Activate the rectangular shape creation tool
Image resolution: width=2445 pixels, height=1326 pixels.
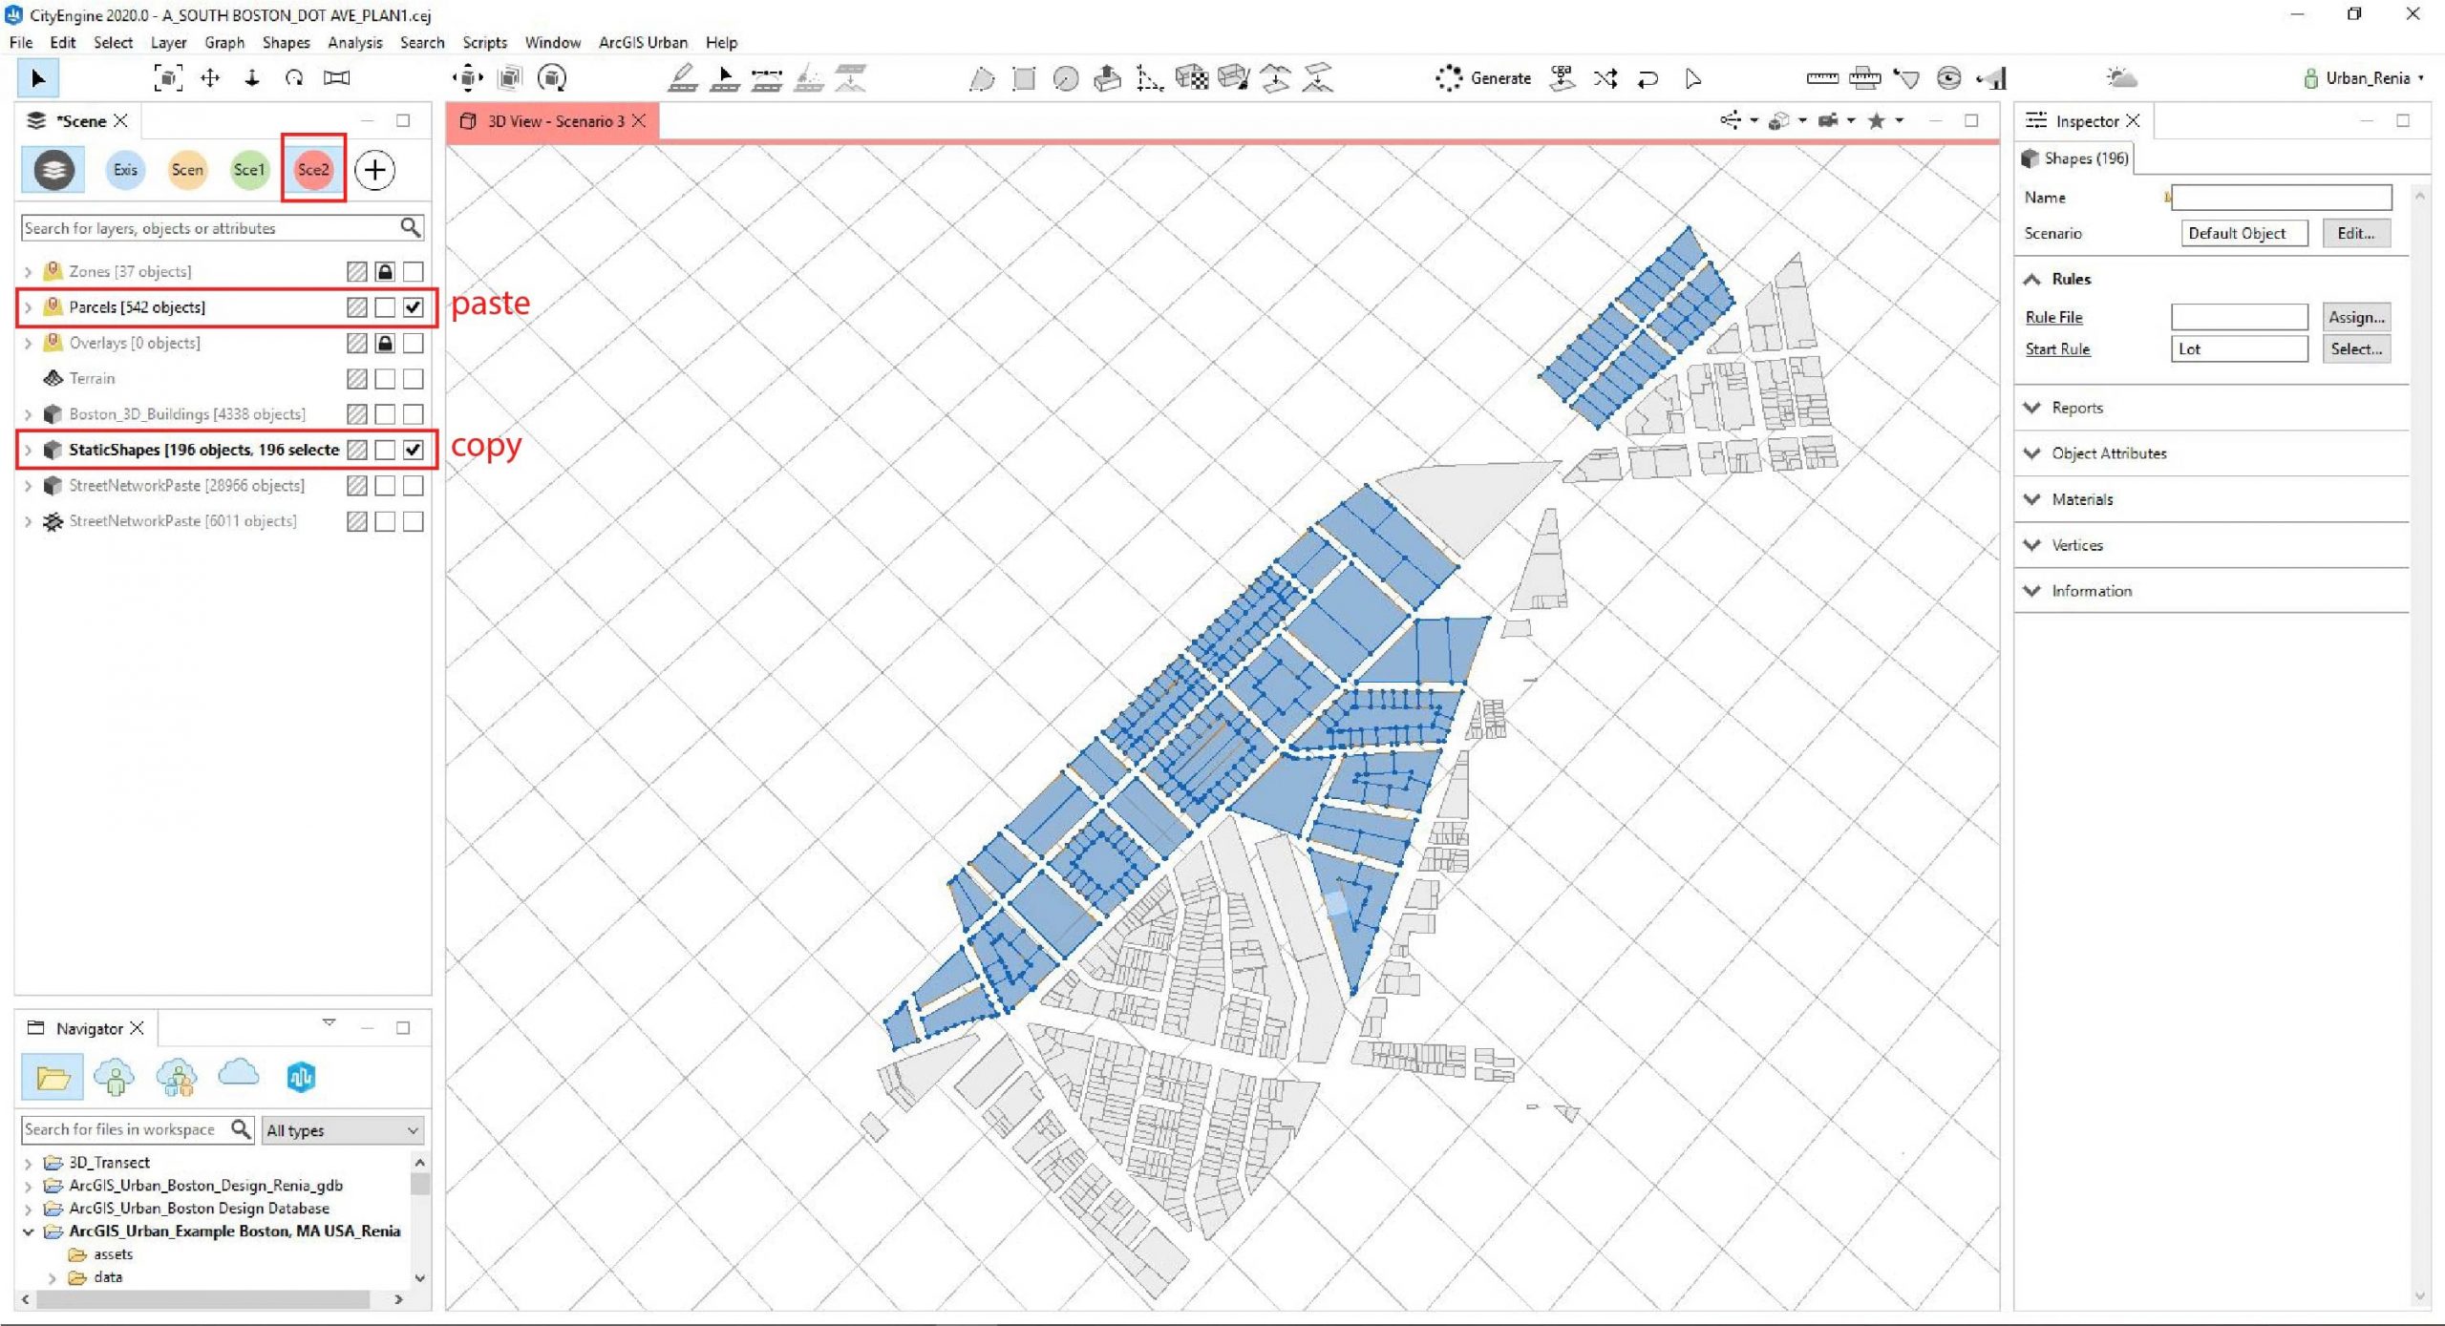point(1023,78)
